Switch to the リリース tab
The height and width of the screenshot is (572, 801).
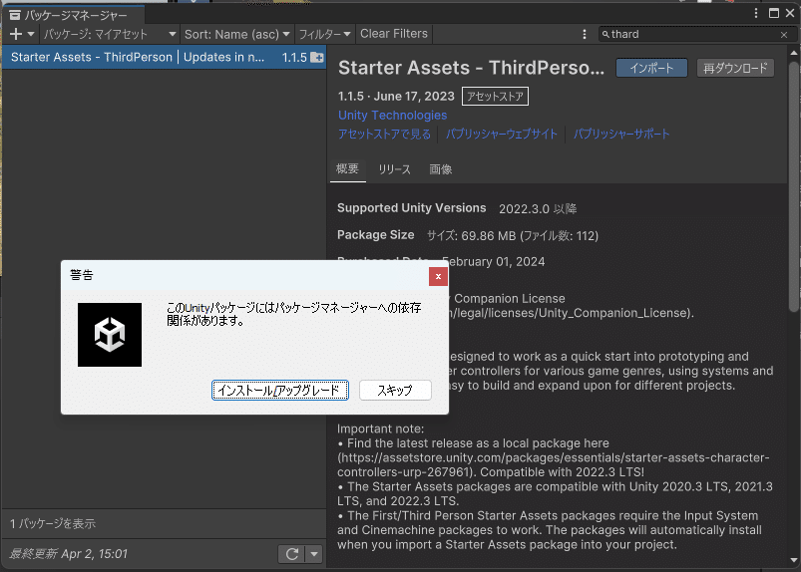pos(394,169)
